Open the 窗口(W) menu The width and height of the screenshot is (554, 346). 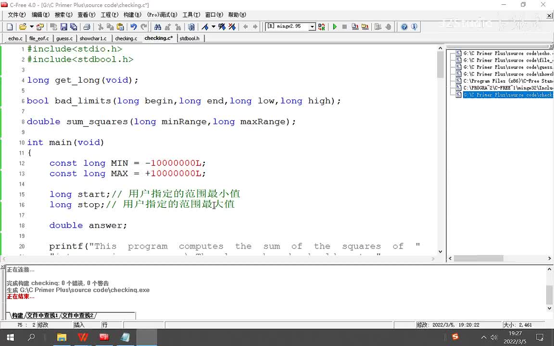[x=214, y=15]
